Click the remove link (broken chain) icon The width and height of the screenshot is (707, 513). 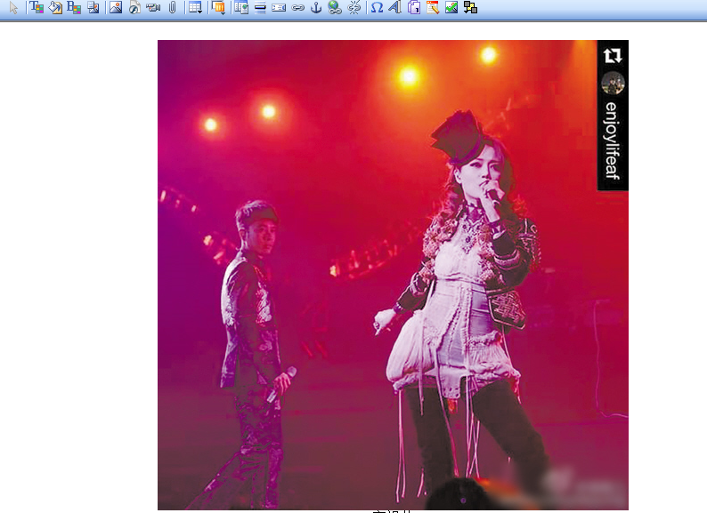354,8
